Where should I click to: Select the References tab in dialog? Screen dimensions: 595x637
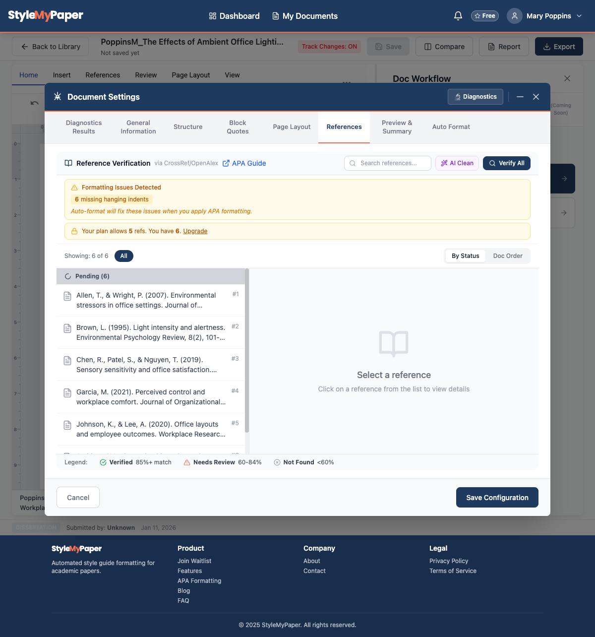point(344,127)
